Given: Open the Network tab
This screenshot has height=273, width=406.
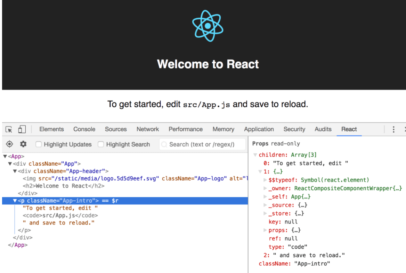Looking at the screenshot, I should (x=148, y=129).
